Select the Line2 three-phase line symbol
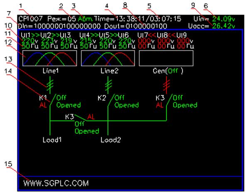 [108, 85]
